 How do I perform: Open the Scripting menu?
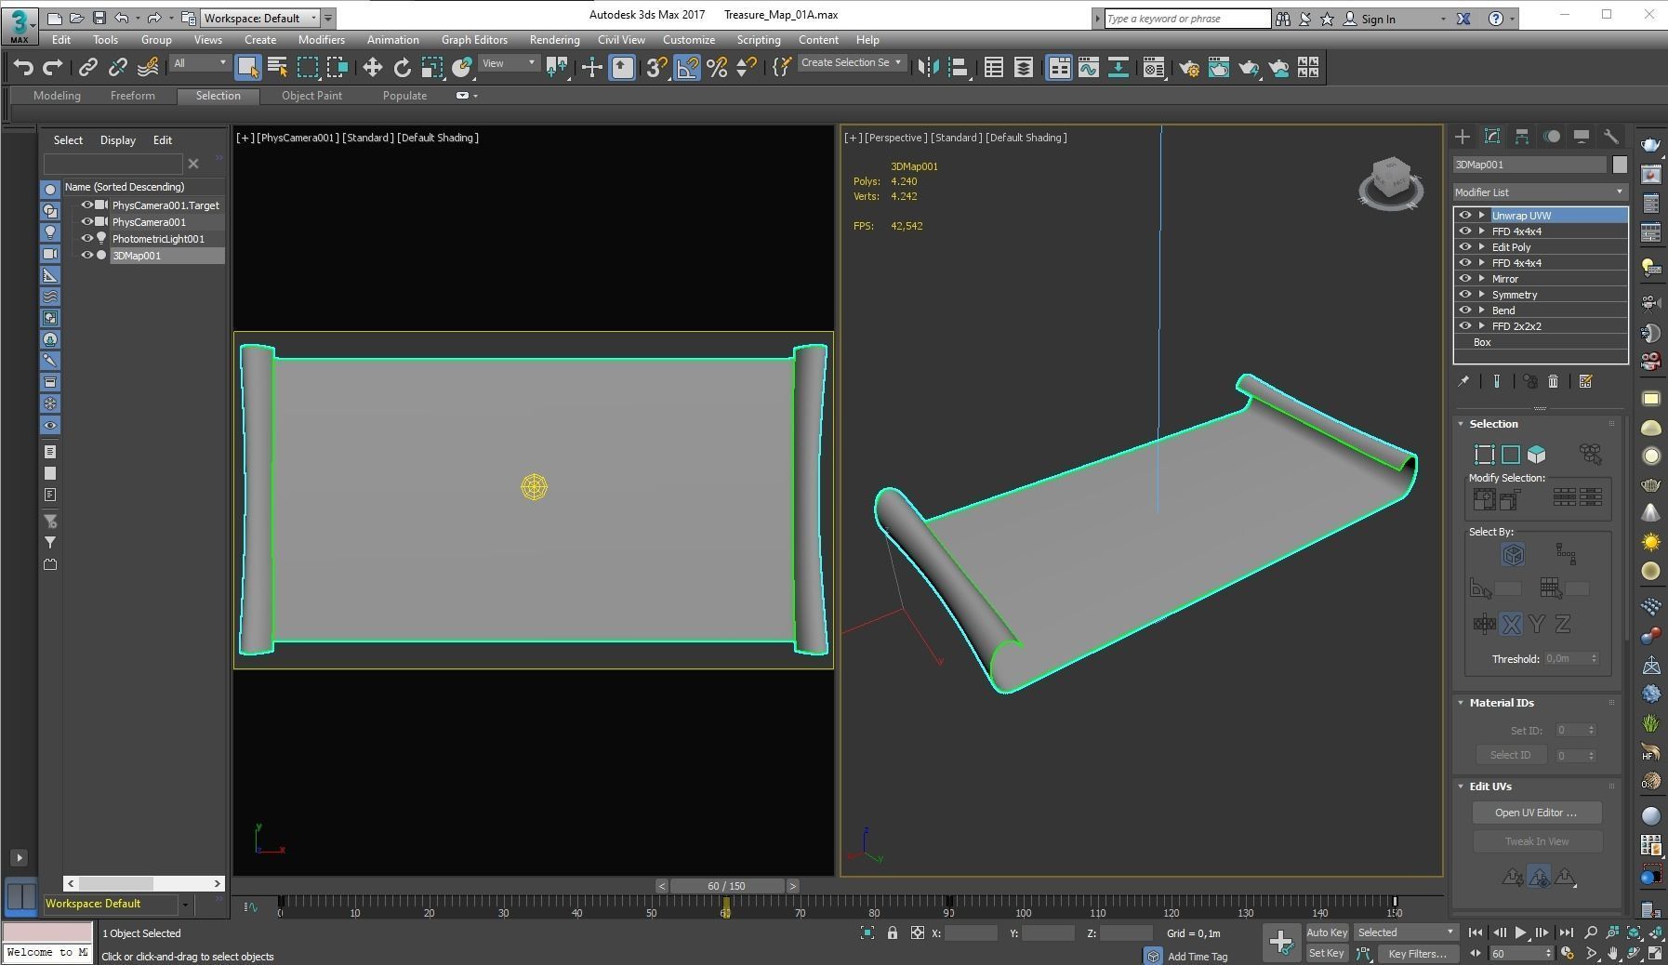pos(758,40)
